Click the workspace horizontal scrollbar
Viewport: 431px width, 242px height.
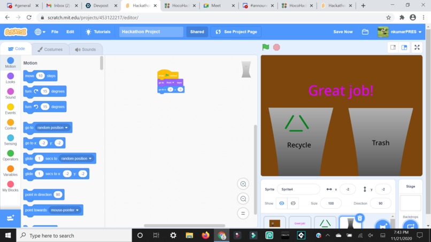click(184, 226)
